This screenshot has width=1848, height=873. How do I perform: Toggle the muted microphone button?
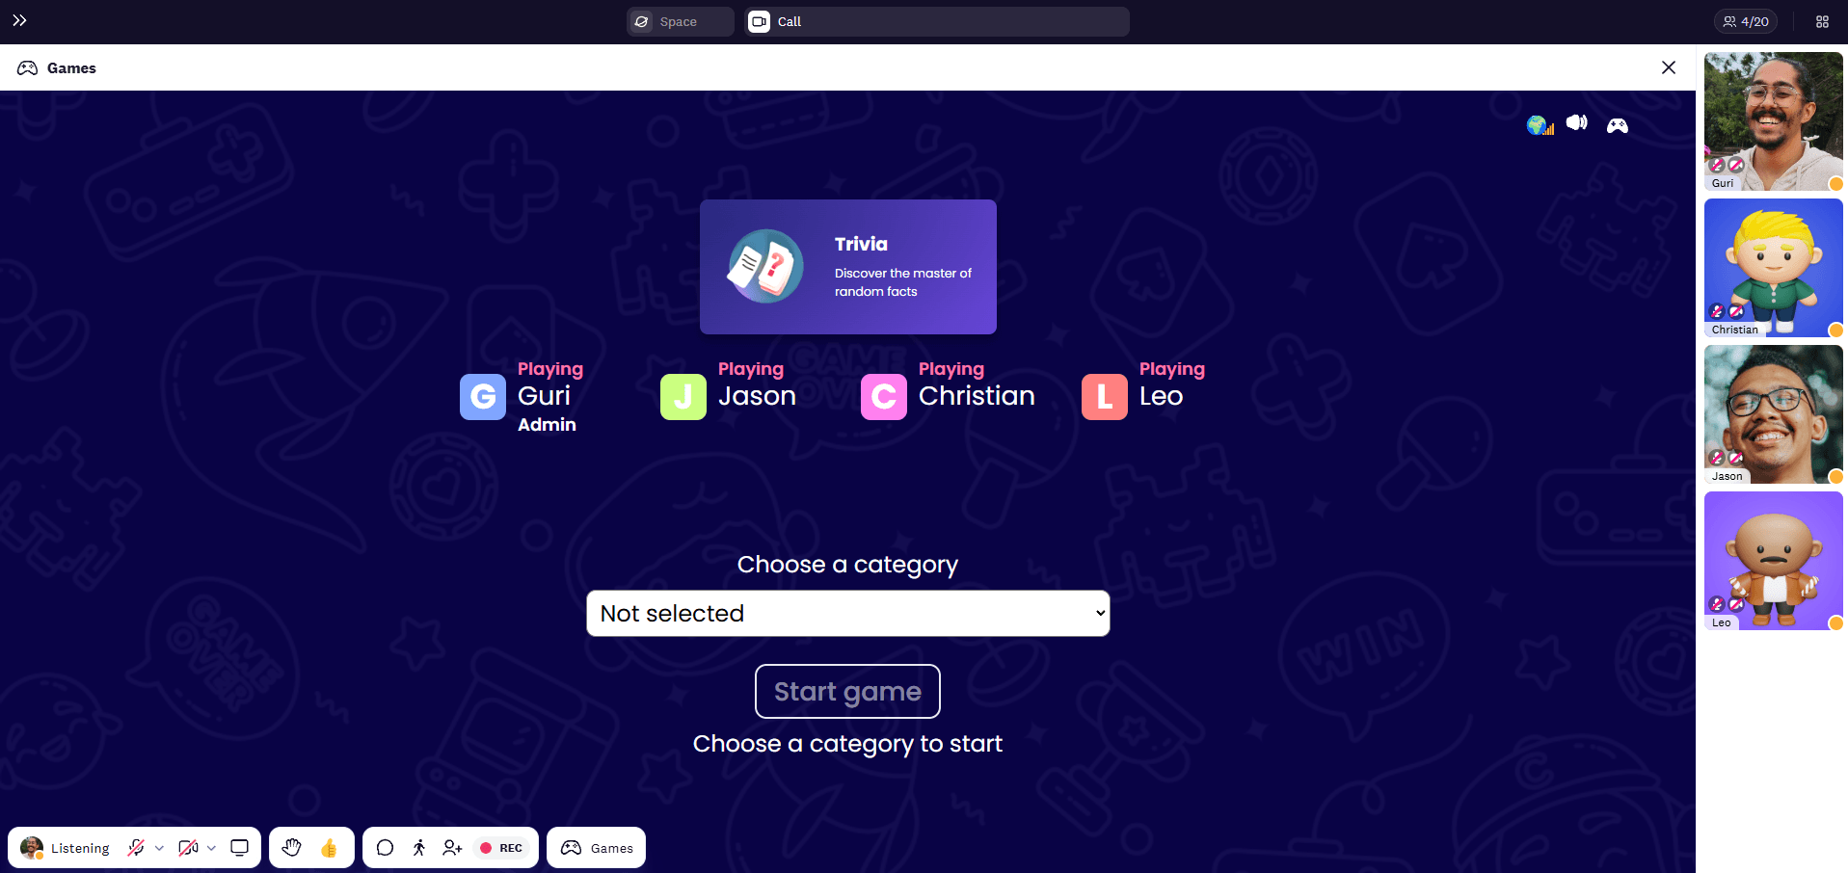pos(136,848)
